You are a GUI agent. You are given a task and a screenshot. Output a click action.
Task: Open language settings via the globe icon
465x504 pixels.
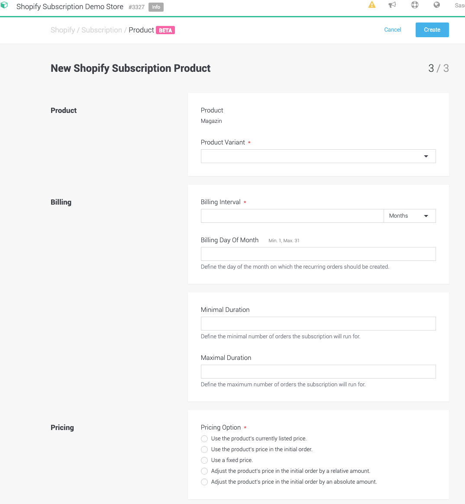[436, 5]
